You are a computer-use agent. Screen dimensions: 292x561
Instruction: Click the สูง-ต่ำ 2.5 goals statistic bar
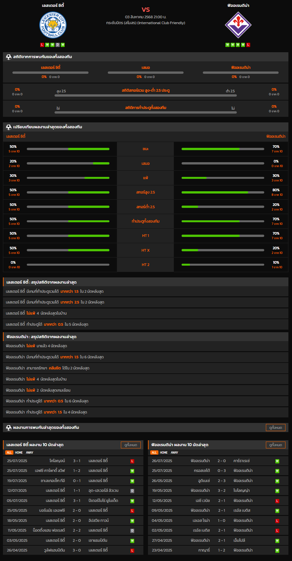point(146,96)
